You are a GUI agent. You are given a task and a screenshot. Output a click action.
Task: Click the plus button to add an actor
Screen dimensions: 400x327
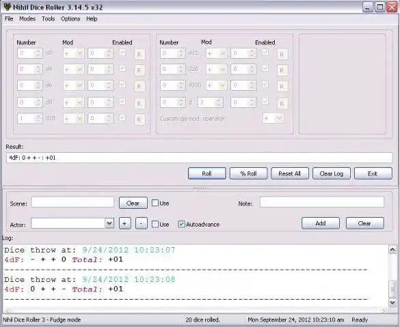click(124, 223)
